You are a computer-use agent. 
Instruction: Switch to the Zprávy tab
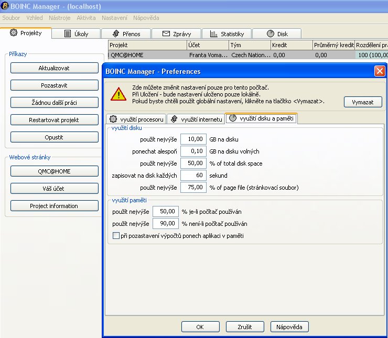tap(176, 34)
